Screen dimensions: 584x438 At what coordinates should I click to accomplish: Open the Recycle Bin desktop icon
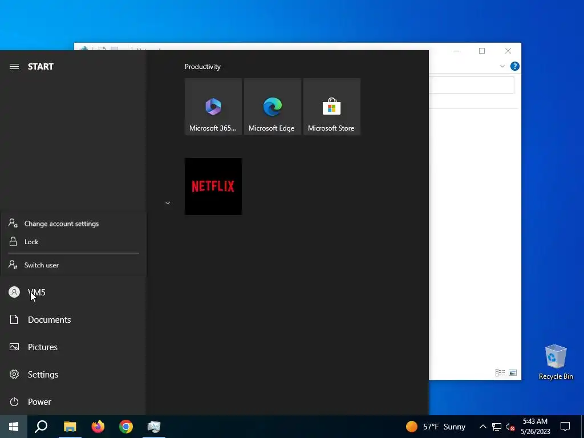click(x=555, y=362)
